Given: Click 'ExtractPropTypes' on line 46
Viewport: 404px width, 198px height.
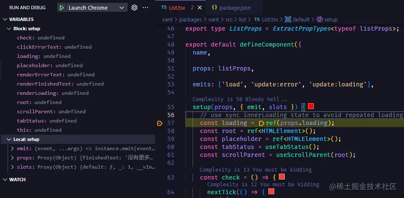Looking at the screenshot, I should tap(302, 29).
